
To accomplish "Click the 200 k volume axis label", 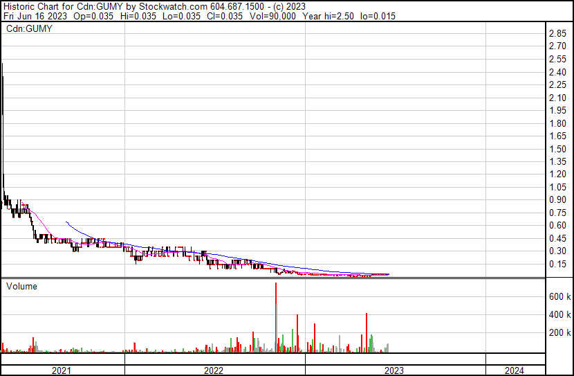I will click(559, 332).
